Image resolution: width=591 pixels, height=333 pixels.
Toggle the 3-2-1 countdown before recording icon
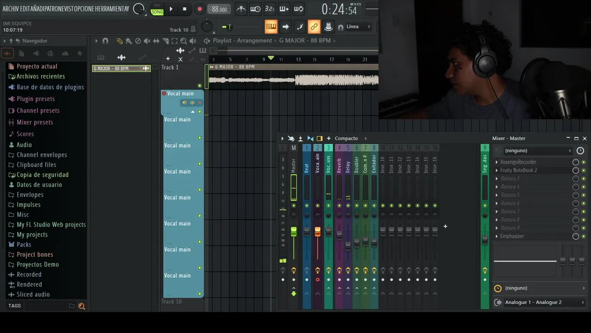[x=270, y=9]
